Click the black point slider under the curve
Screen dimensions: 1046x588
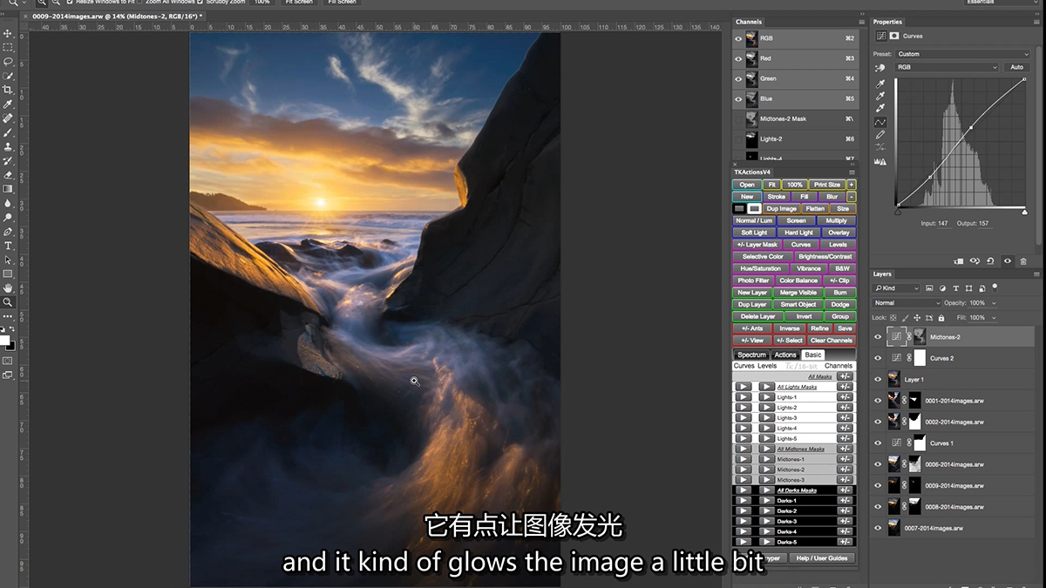(x=898, y=212)
